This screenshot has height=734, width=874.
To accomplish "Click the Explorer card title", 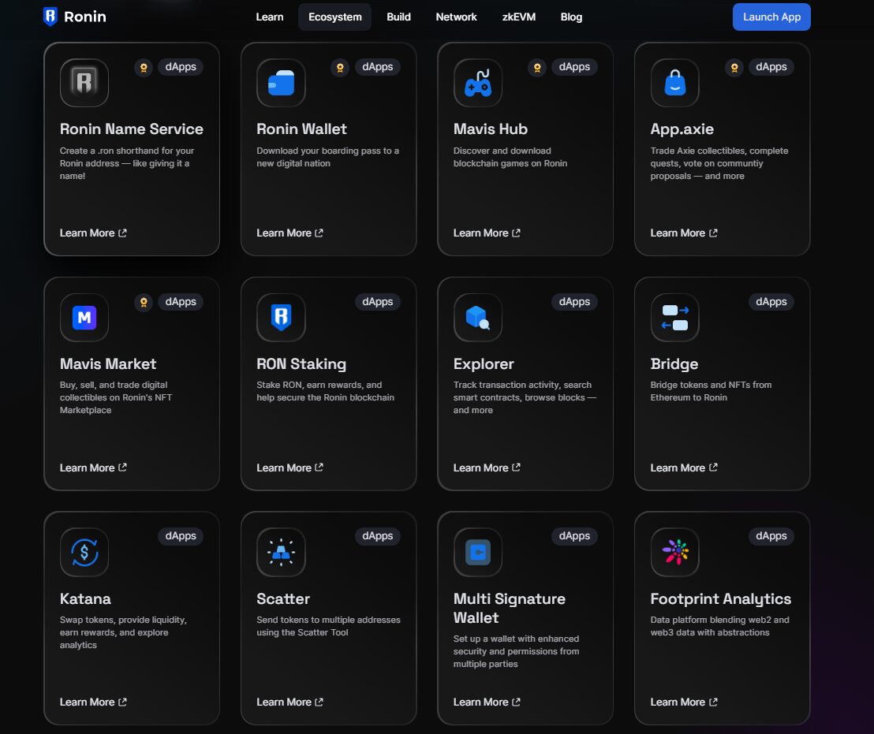I will [x=484, y=364].
